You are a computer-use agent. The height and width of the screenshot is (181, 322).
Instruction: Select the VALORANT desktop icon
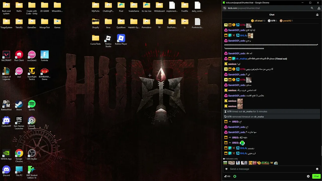click(x=6, y=56)
